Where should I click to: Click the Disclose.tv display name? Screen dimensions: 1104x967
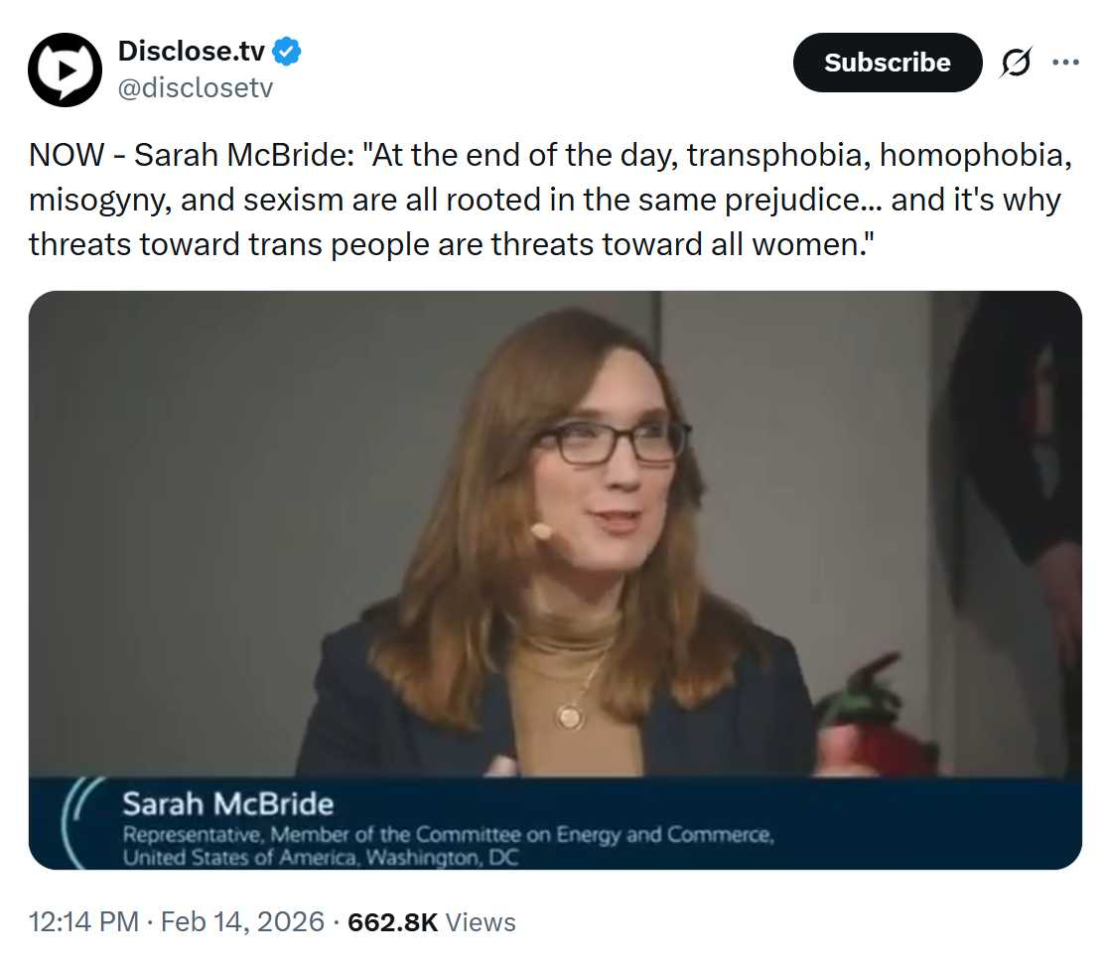[193, 50]
